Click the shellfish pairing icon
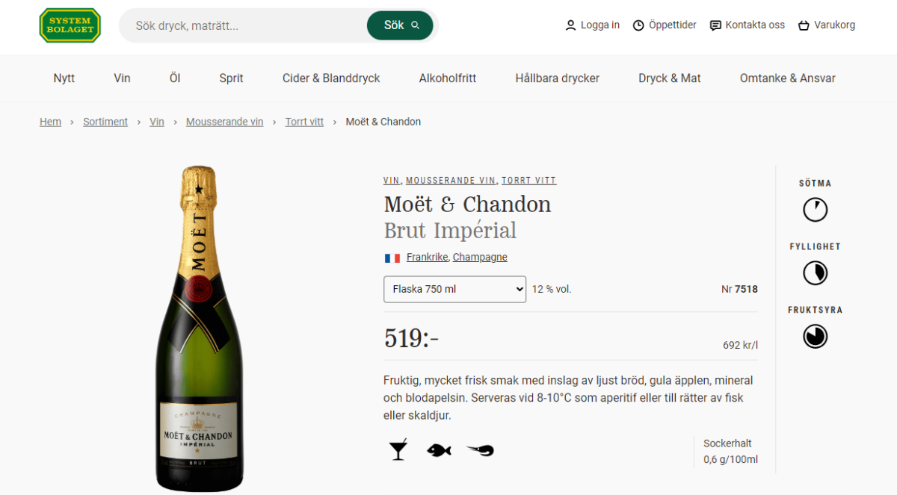 480,450
